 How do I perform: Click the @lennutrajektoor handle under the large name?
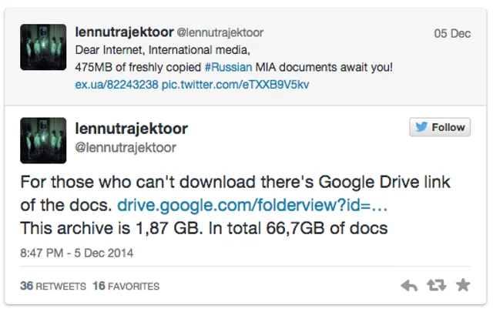(x=126, y=147)
